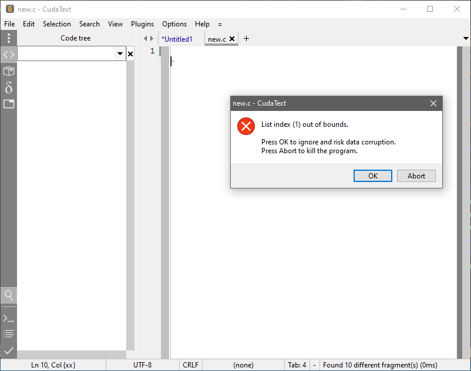Open the tab list dropdown arrow

[466, 38]
